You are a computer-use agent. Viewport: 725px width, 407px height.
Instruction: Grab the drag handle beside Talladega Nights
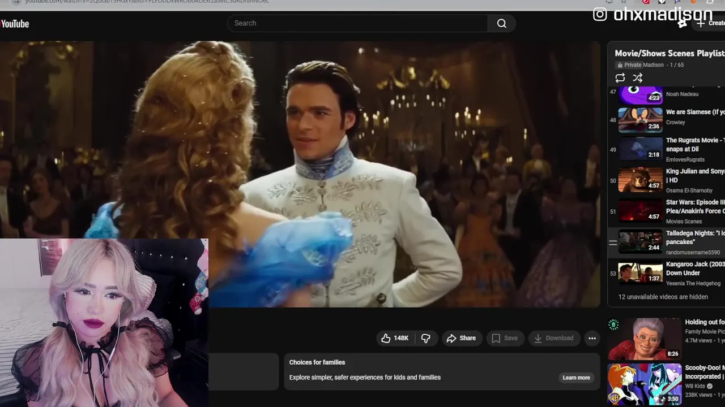613,243
